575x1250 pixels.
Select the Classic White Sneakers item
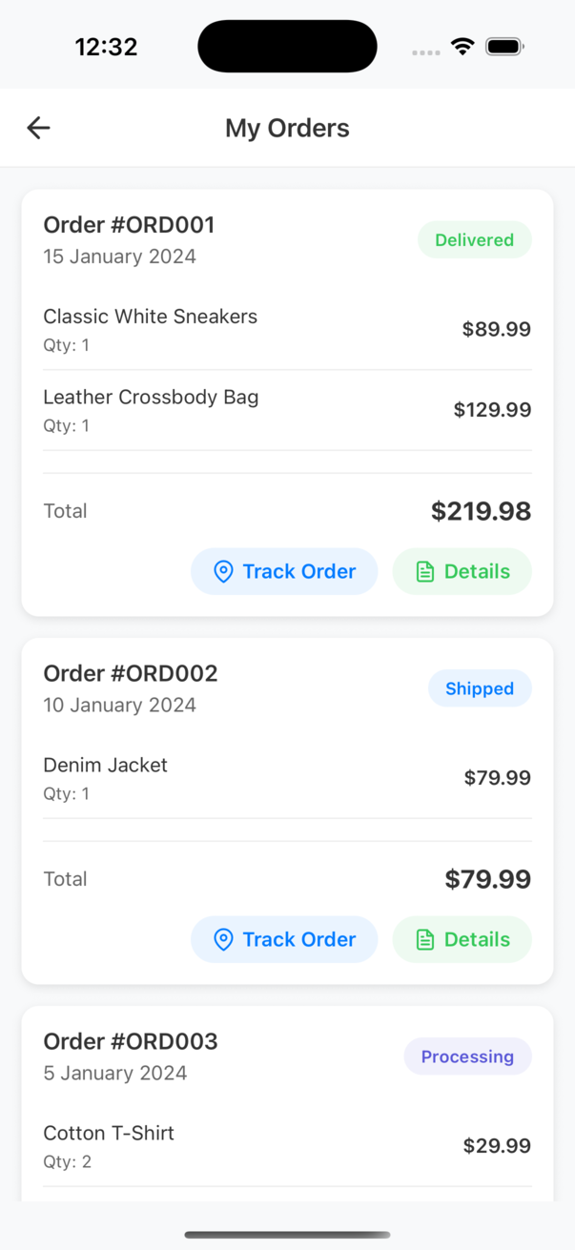pyautogui.click(x=151, y=318)
